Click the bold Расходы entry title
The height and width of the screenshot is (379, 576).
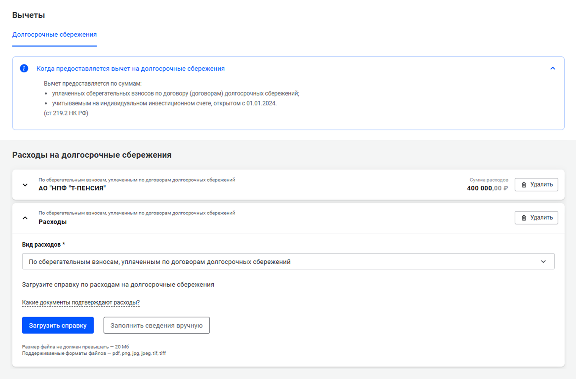pyautogui.click(x=53, y=222)
